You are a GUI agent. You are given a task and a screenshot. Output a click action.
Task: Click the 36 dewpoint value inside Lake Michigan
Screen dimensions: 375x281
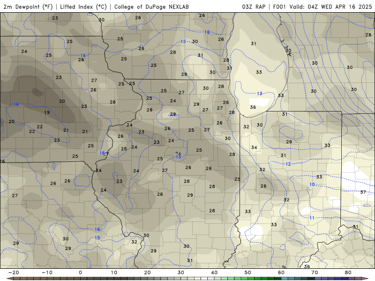pyautogui.click(x=253, y=107)
